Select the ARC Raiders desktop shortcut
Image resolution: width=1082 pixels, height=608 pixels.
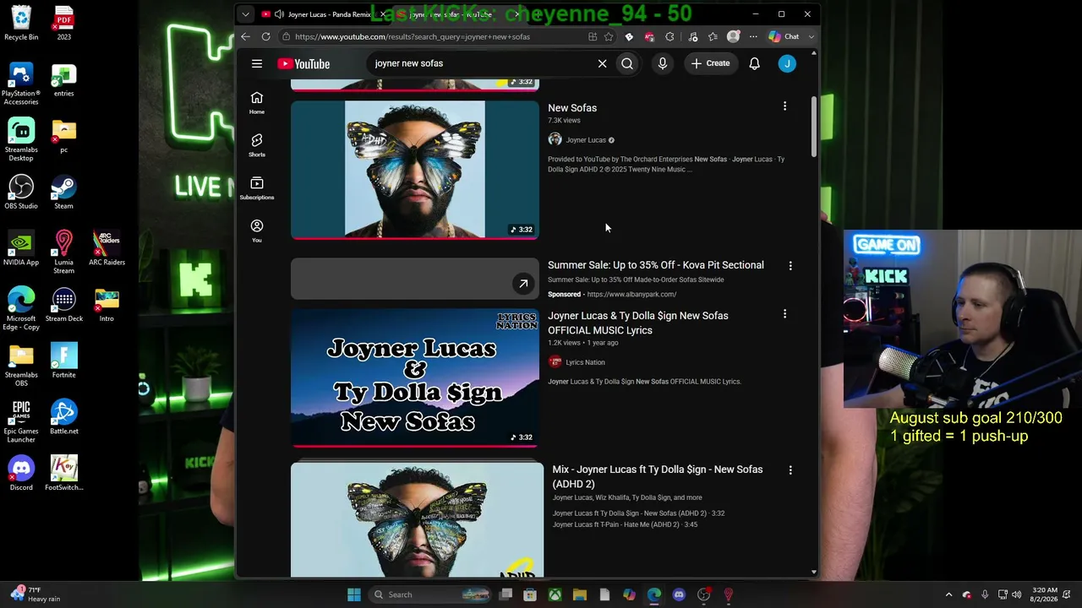[107, 248]
